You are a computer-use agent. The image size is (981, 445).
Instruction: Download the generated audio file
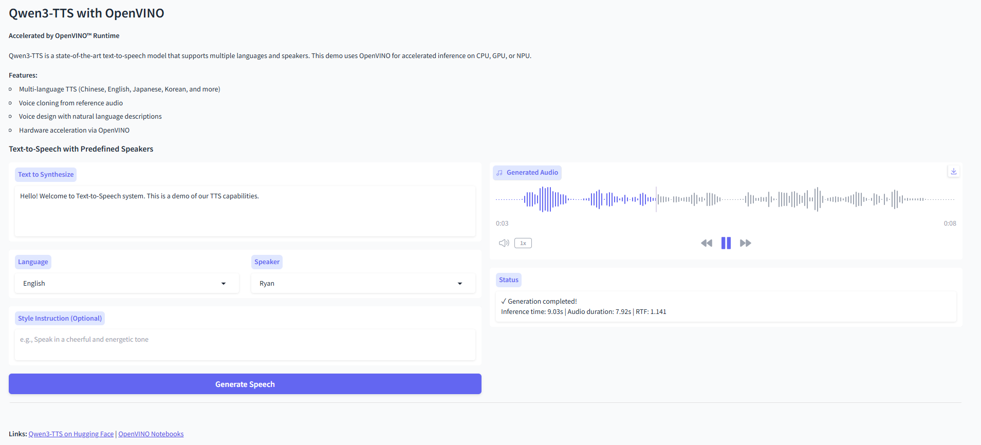954,172
